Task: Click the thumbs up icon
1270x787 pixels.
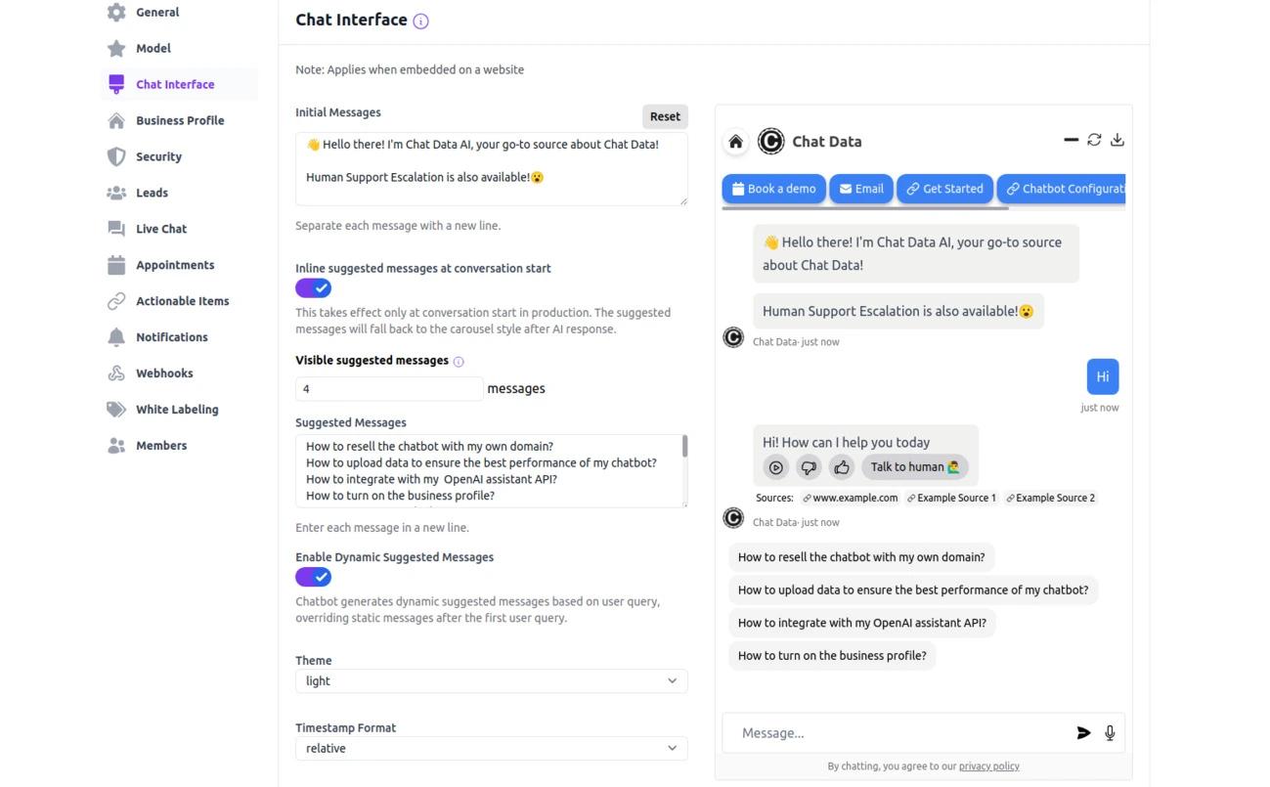Action: coord(842,467)
